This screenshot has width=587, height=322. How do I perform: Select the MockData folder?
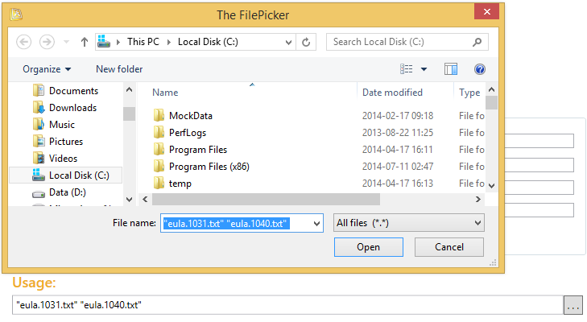[x=190, y=116]
